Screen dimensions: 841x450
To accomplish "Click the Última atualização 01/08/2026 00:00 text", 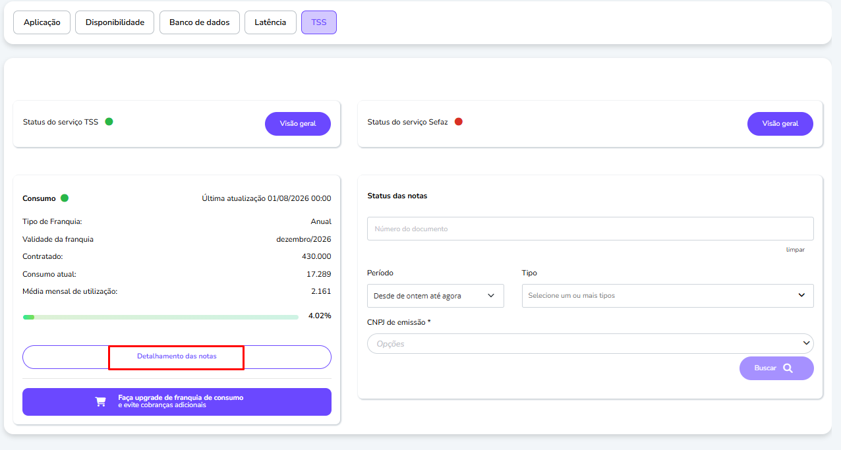I will pos(266,198).
